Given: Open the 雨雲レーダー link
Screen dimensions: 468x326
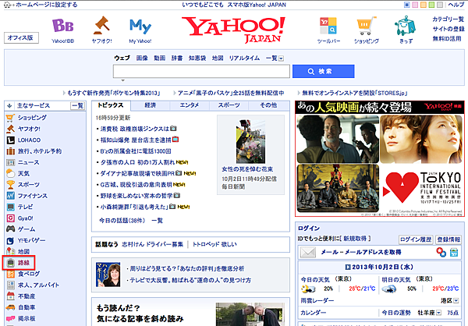Looking at the screenshot, I should pos(317,300).
